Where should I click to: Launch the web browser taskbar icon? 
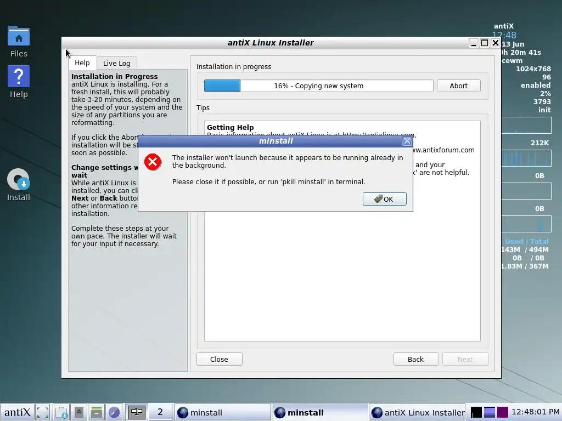[x=114, y=412]
